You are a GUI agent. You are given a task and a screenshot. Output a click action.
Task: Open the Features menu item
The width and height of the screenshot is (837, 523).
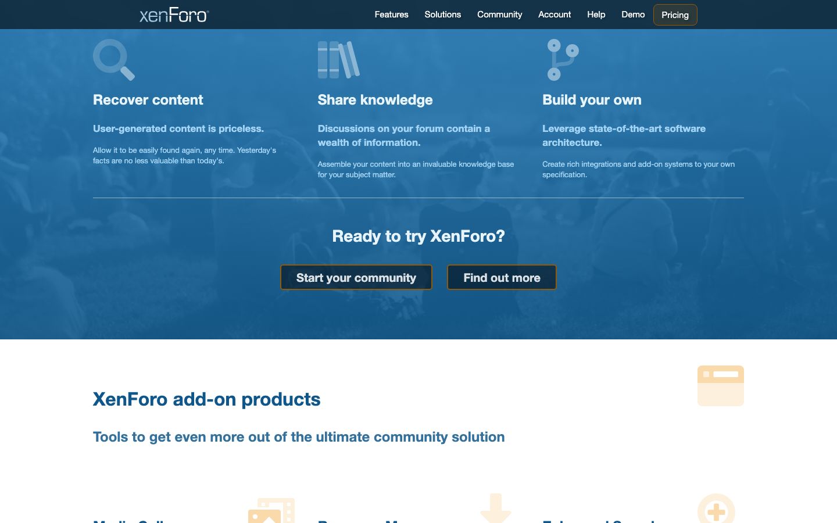[x=391, y=15]
